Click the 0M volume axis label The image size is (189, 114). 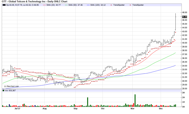[183, 107]
